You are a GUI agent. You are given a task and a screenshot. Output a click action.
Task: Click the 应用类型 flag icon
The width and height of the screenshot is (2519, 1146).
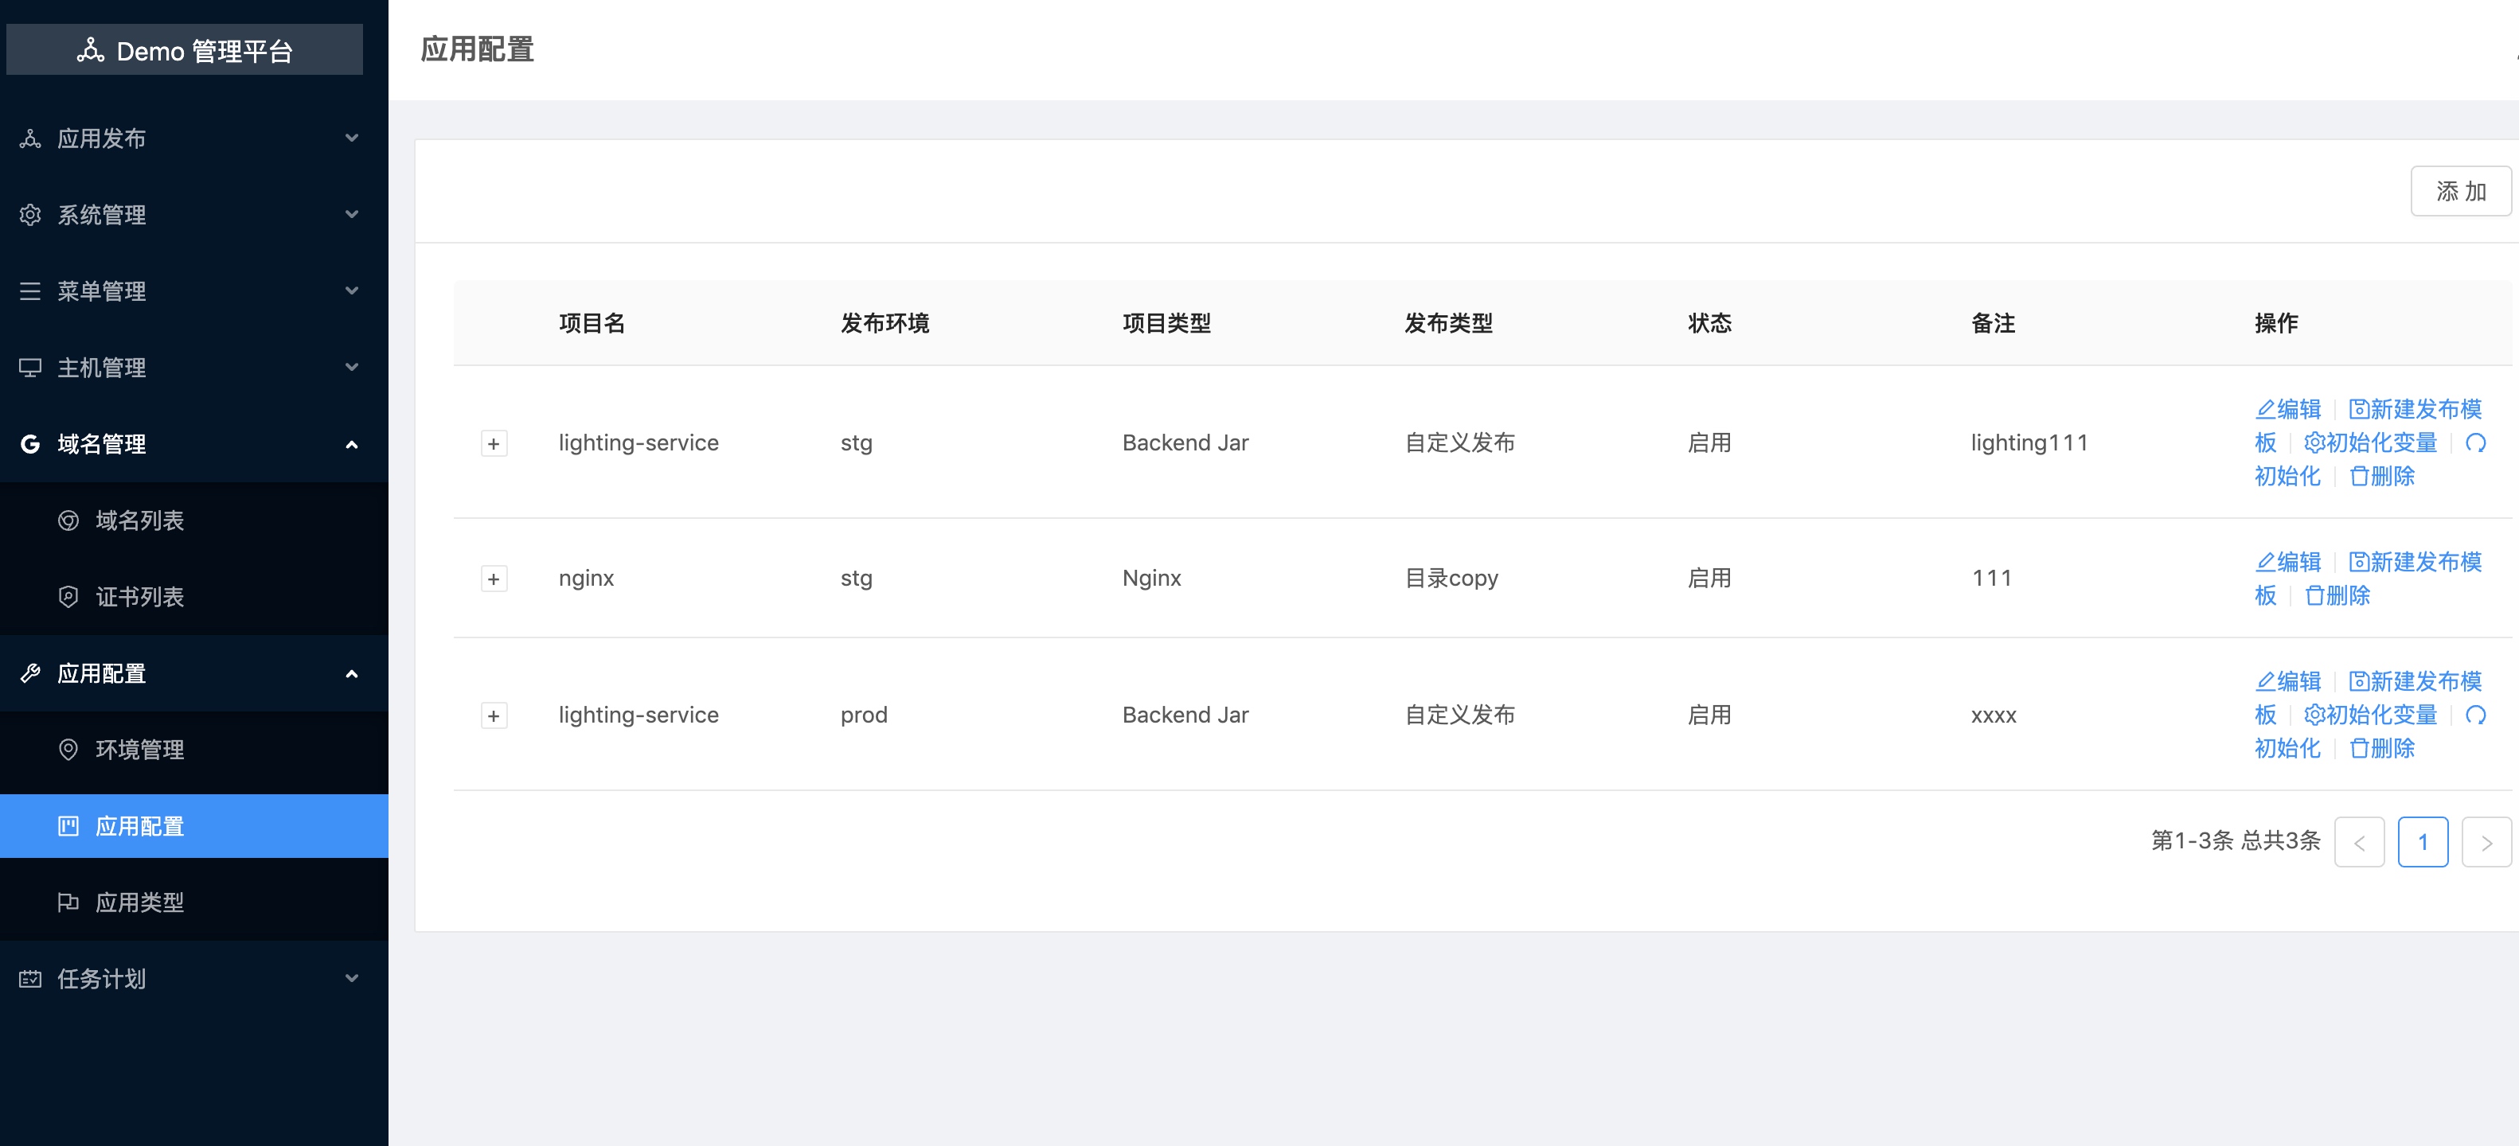point(68,902)
